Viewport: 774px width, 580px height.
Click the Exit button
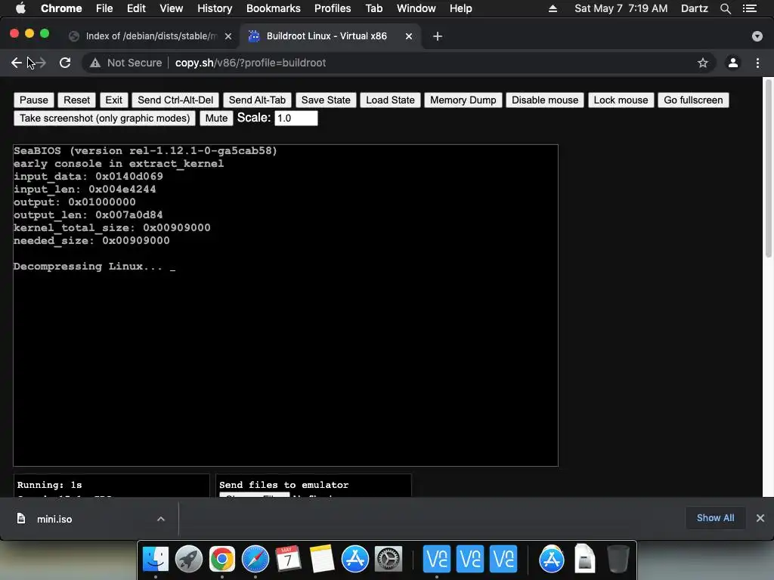[x=113, y=100]
